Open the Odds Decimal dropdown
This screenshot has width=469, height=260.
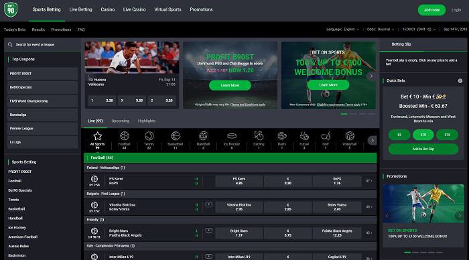coord(381,29)
